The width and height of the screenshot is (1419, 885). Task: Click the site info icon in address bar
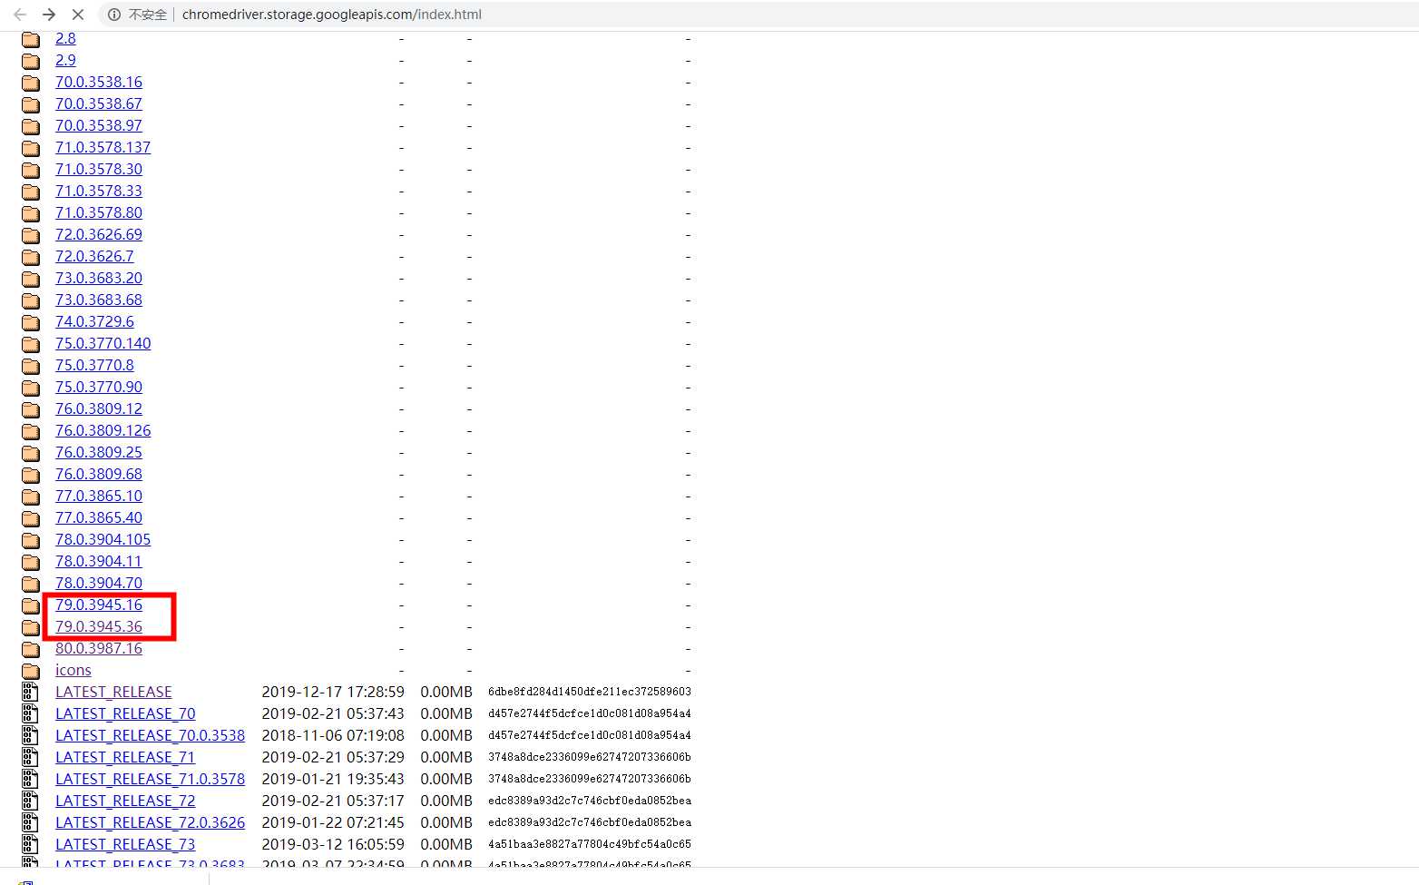pyautogui.click(x=114, y=15)
